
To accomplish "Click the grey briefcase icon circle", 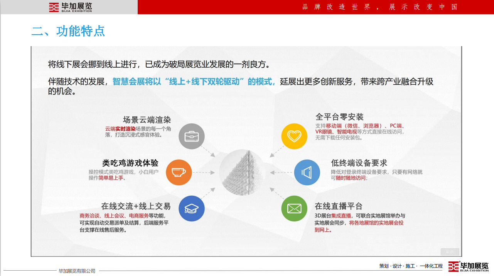I will 192,136.
